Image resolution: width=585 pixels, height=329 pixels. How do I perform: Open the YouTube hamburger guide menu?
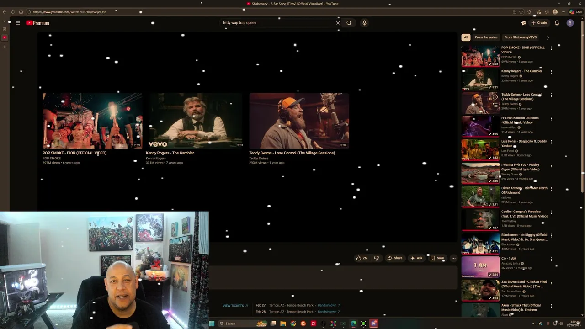tap(18, 23)
